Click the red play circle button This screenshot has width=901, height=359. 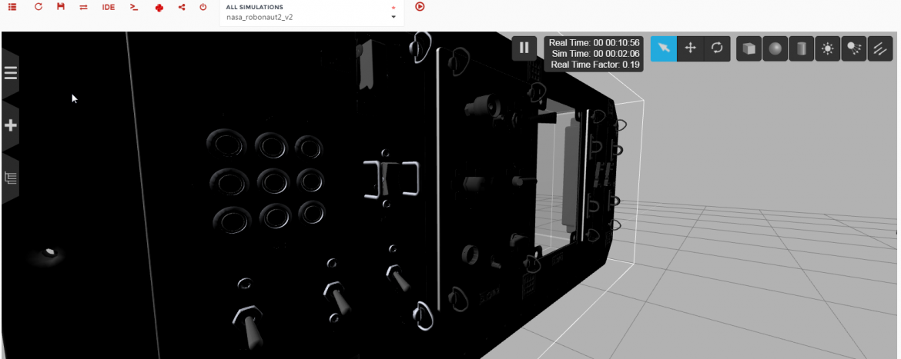tap(420, 7)
